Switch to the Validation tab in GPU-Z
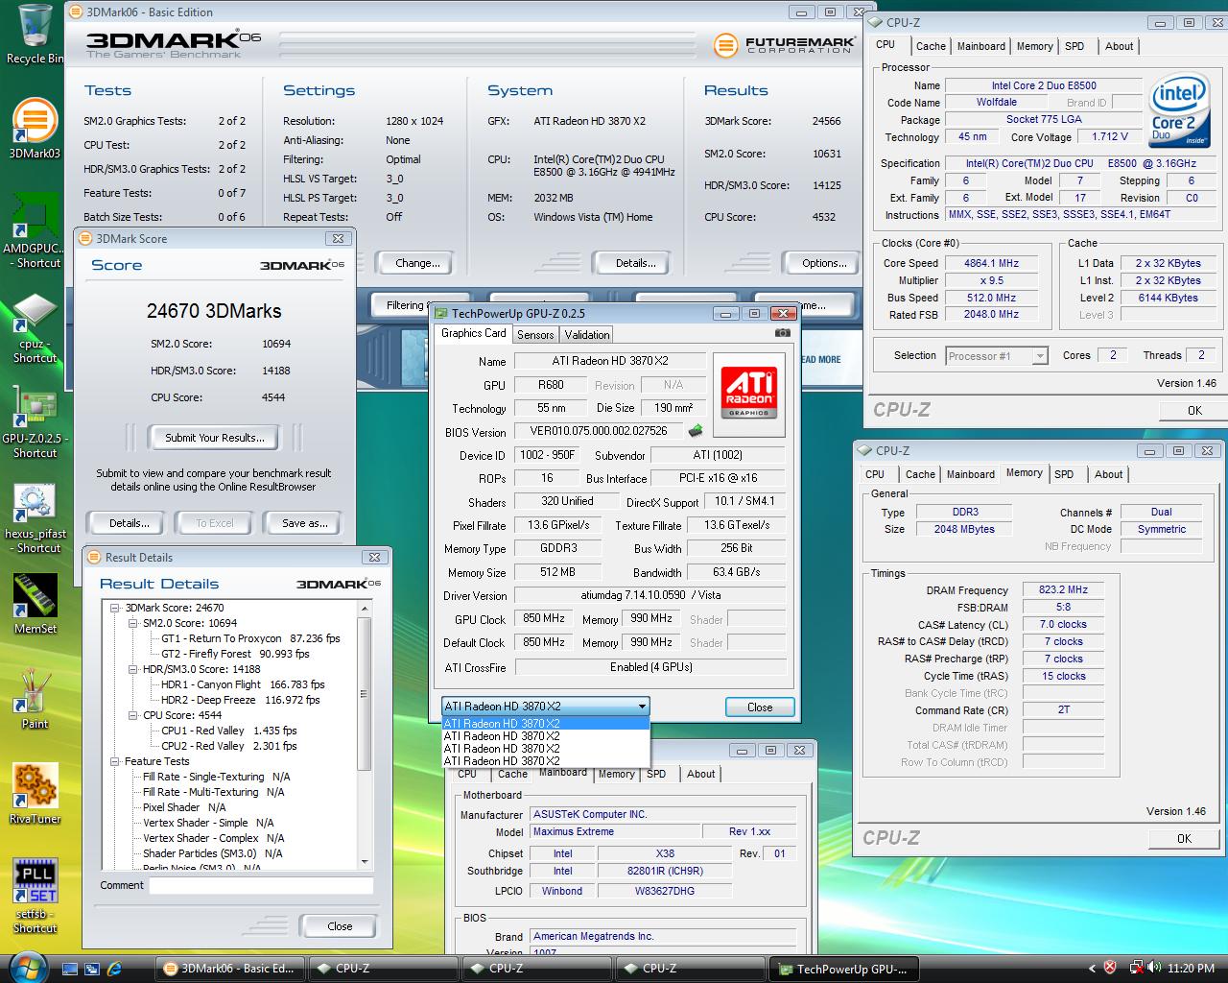Image resolution: width=1228 pixels, height=983 pixels. pos(586,335)
